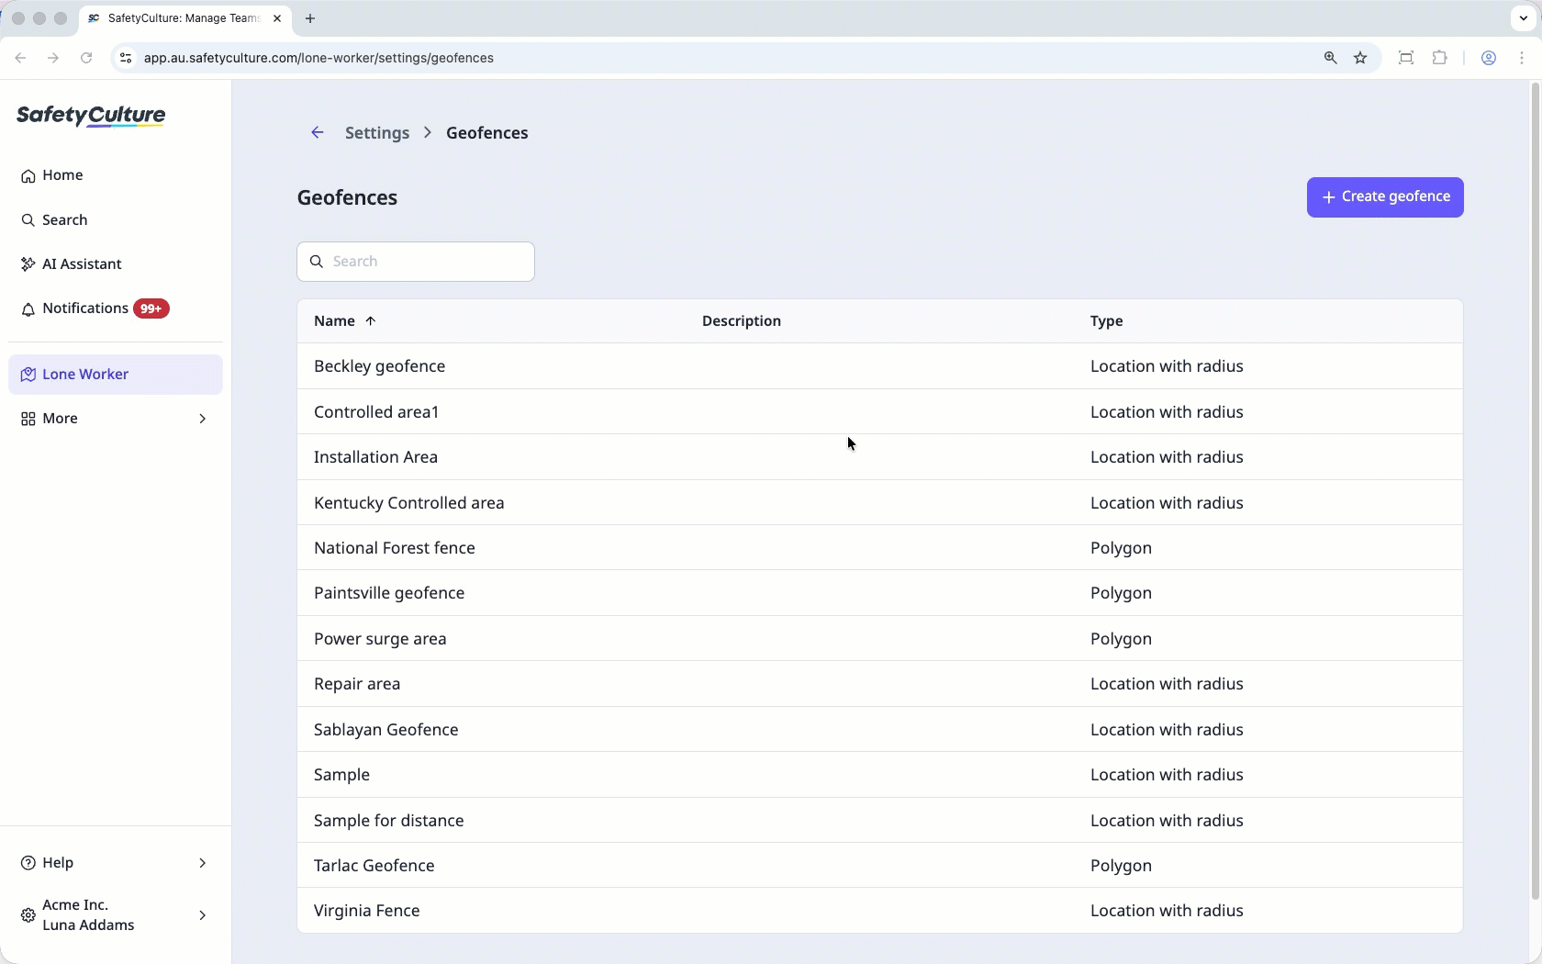Click the Type column header

pyautogui.click(x=1107, y=321)
